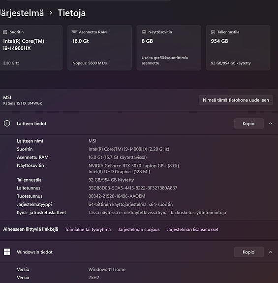278x283 pixels.
Task: Click the Windows logo beside Windowsin tiedot
Action: [7, 252]
